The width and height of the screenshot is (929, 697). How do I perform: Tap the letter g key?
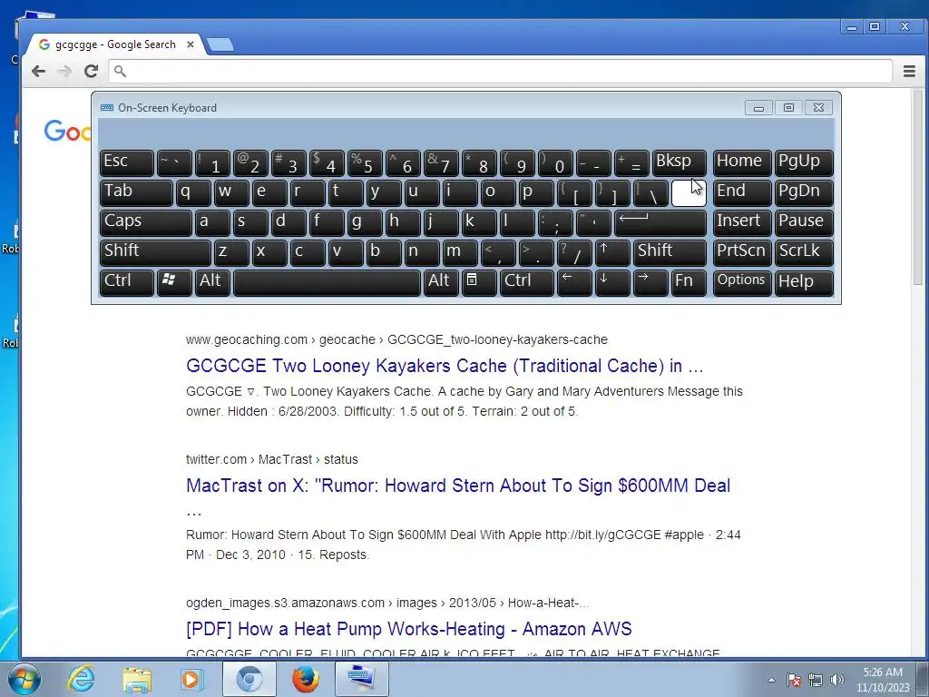[x=365, y=222]
